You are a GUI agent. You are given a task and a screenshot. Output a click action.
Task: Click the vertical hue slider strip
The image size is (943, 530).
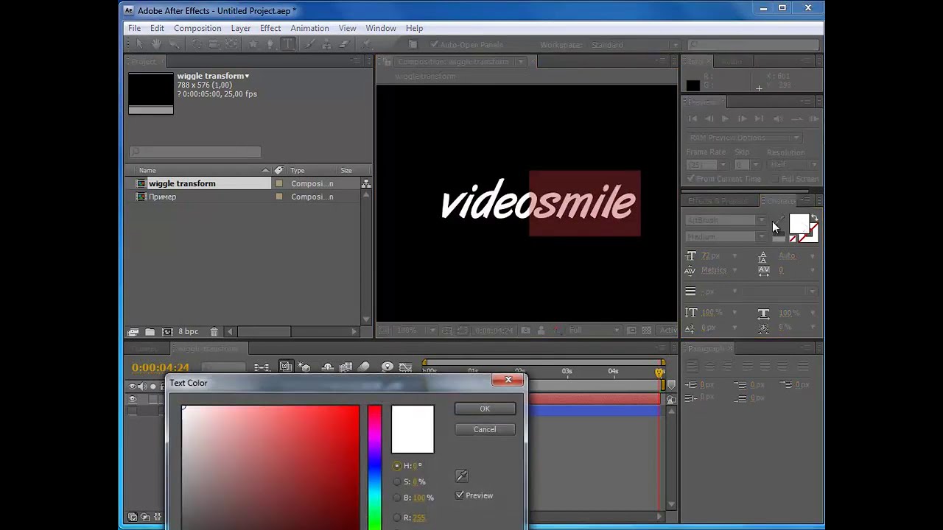click(x=375, y=467)
